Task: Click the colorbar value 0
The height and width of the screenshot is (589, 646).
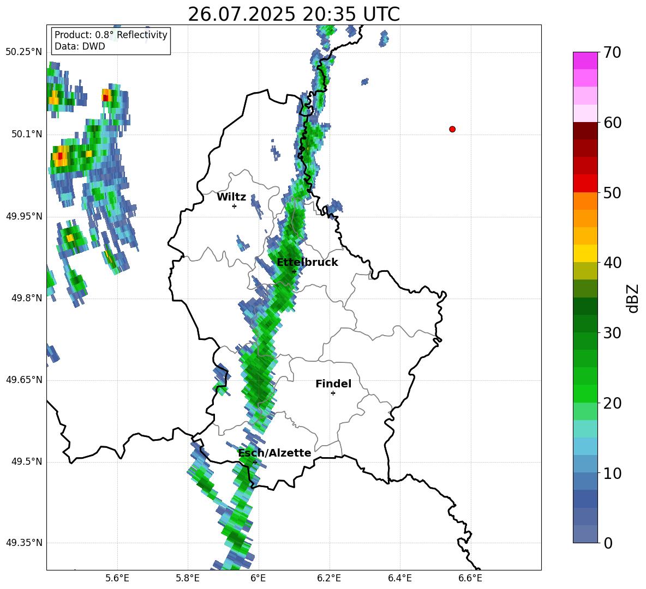Action: [x=608, y=543]
